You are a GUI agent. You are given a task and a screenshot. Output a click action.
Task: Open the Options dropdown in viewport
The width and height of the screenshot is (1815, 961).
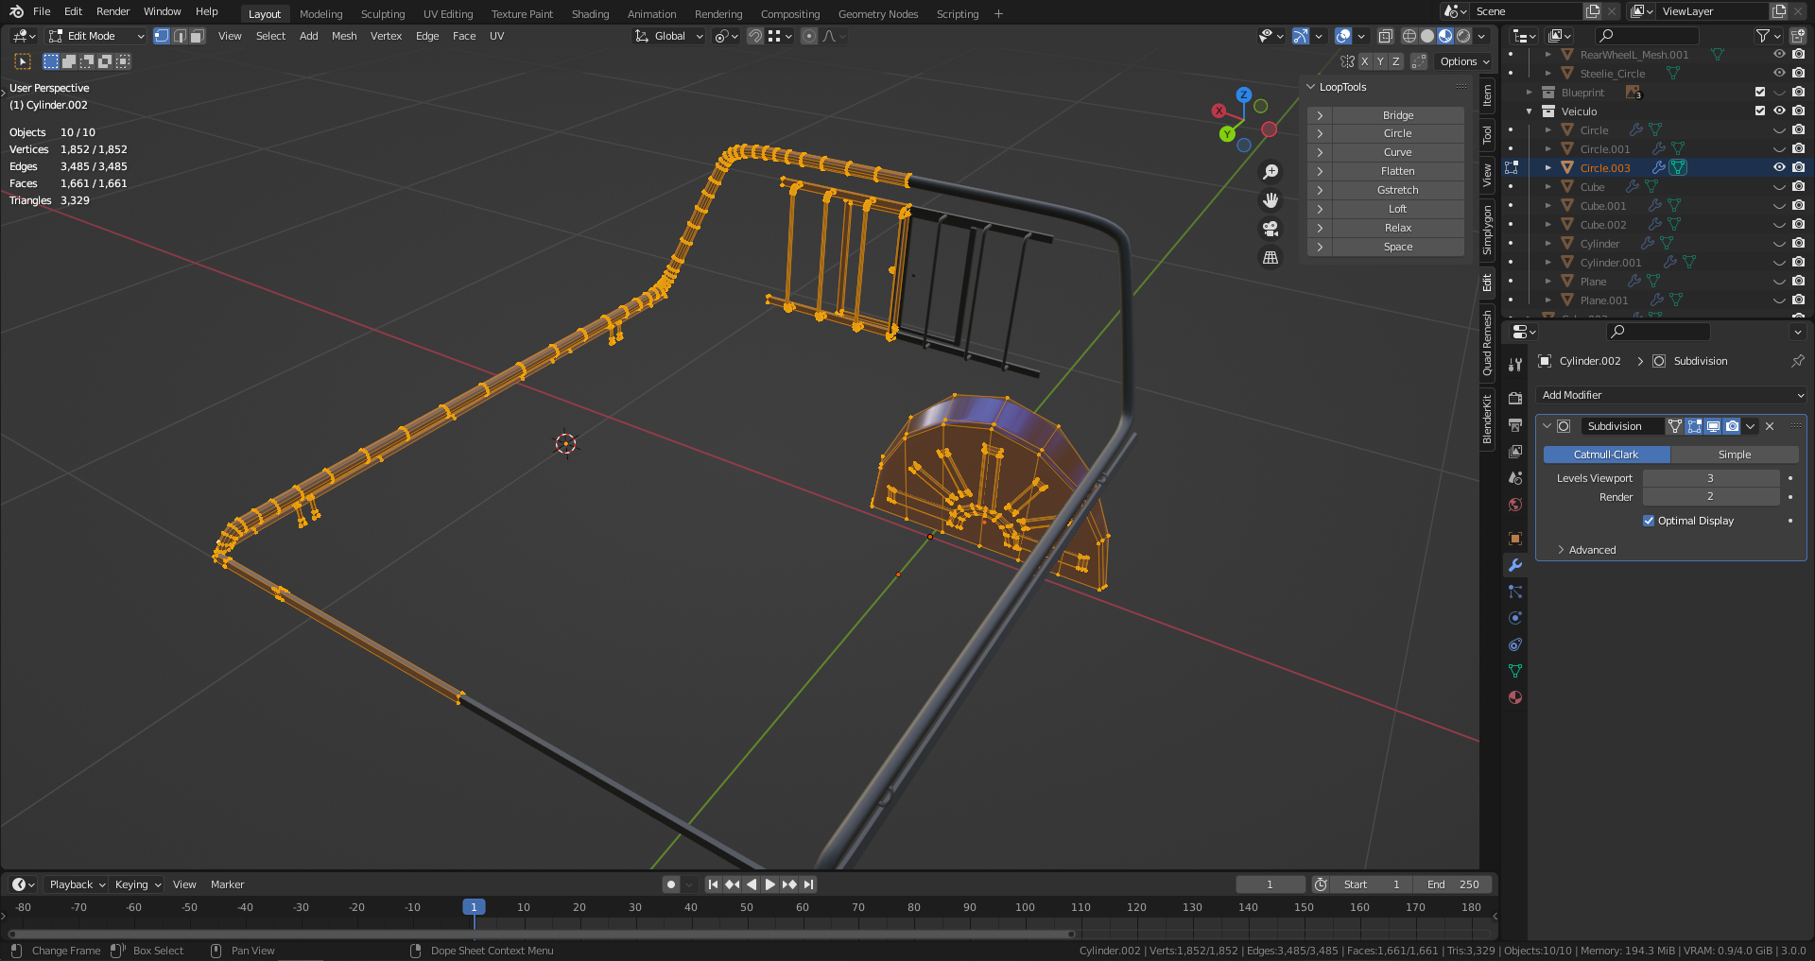[1464, 61]
